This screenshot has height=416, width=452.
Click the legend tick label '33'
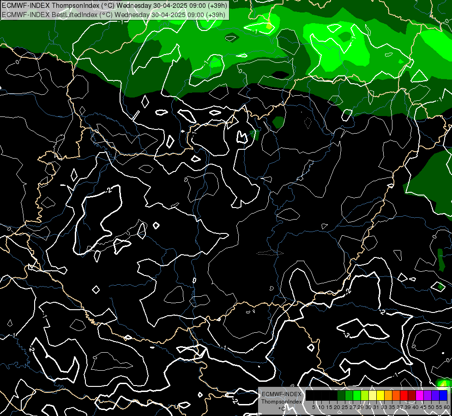(x=385, y=407)
